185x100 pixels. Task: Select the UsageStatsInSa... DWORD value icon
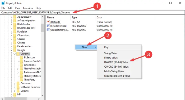[48, 30]
